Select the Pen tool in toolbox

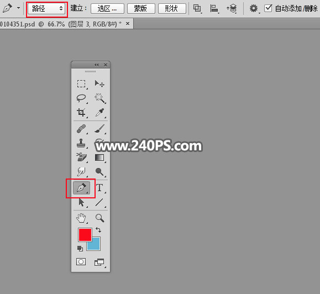(81, 188)
